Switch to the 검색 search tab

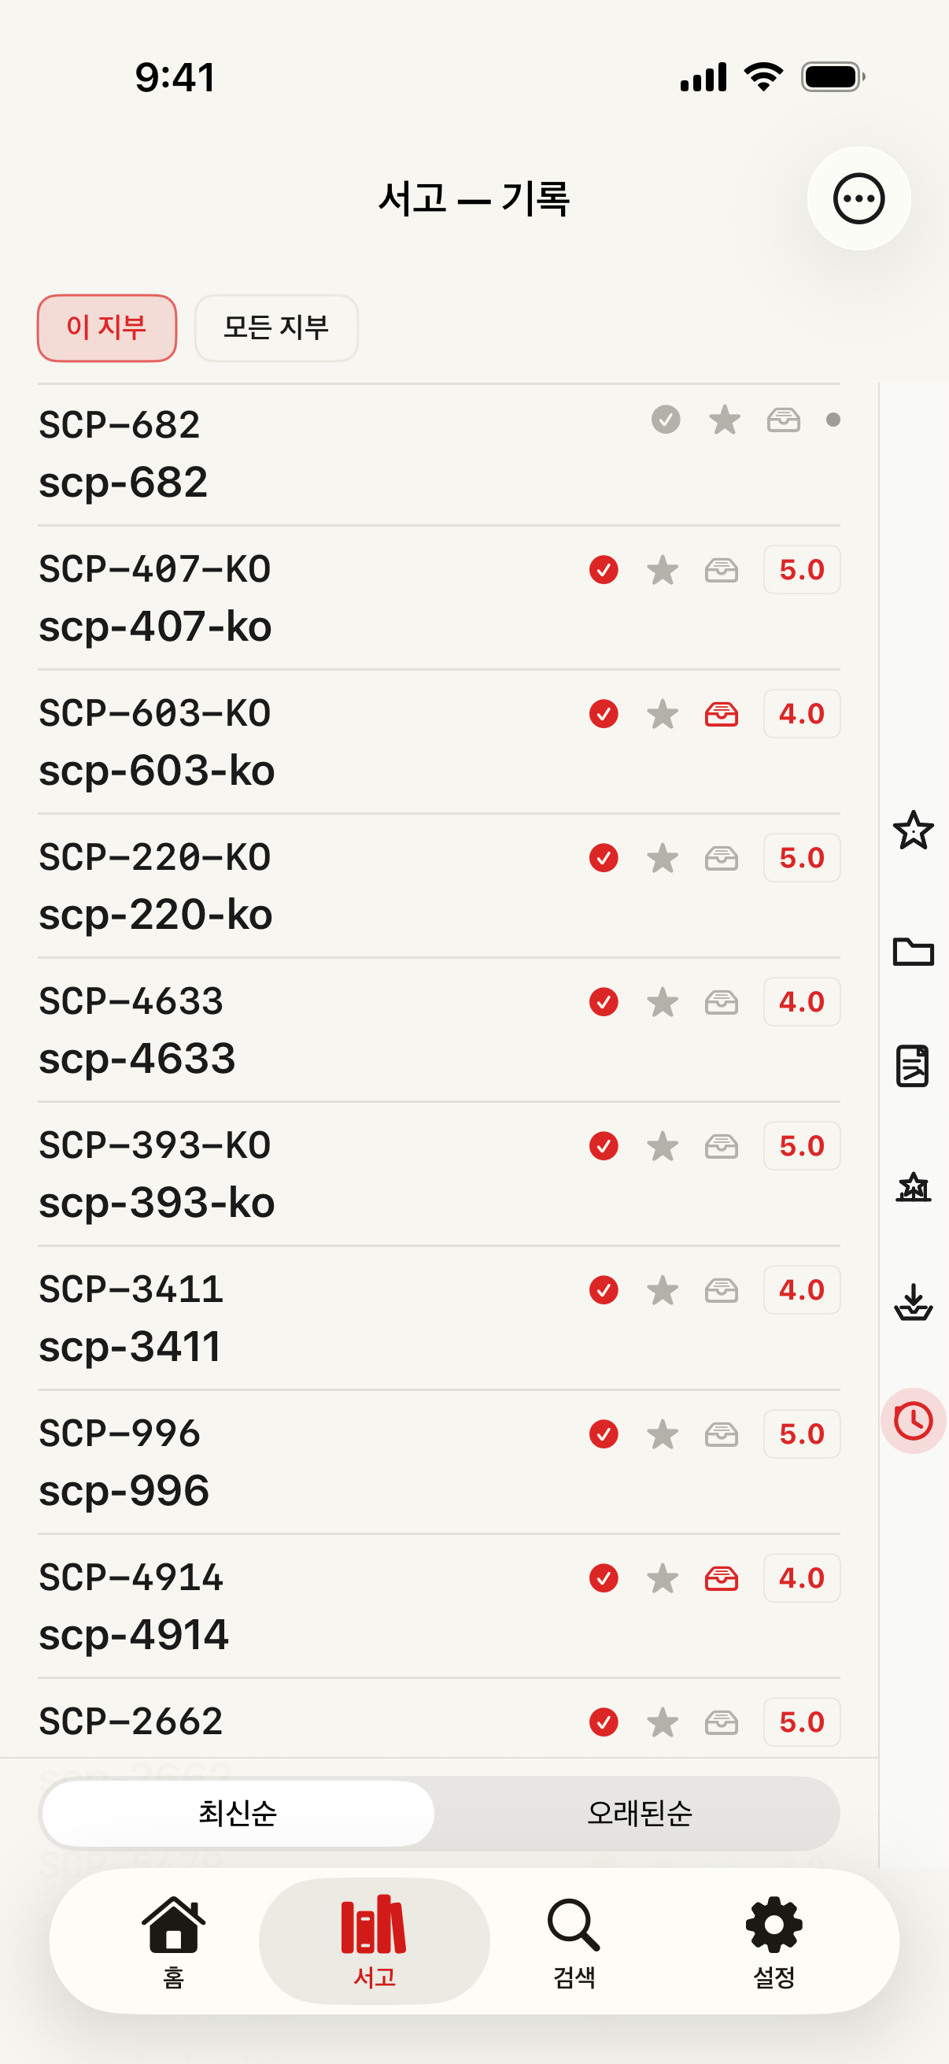574,1942
